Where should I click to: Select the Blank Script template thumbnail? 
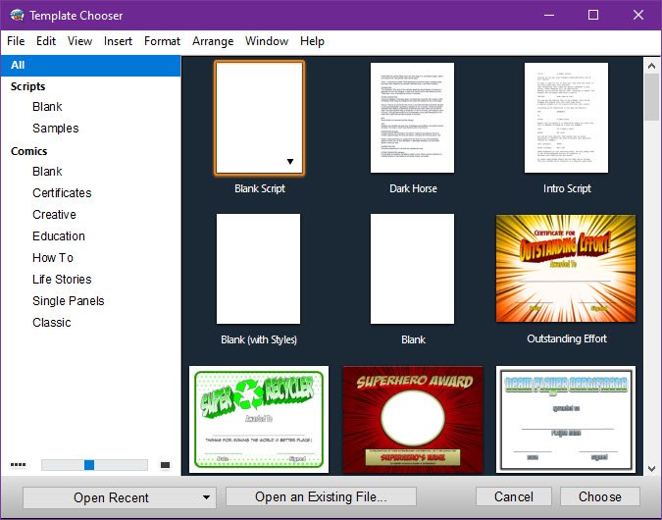pyautogui.click(x=259, y=118)
